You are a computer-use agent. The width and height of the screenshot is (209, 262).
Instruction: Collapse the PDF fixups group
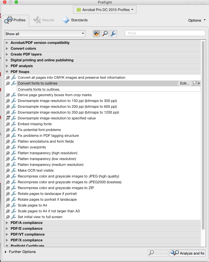click(x=7, y=72)
